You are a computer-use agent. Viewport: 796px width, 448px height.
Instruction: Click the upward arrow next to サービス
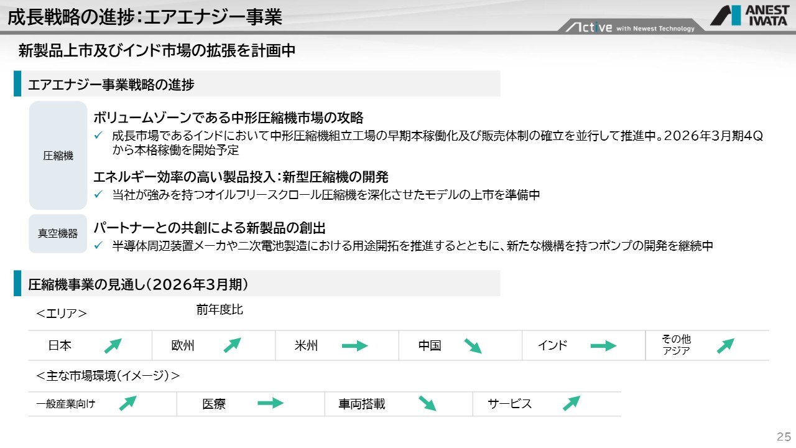(571, 404)
